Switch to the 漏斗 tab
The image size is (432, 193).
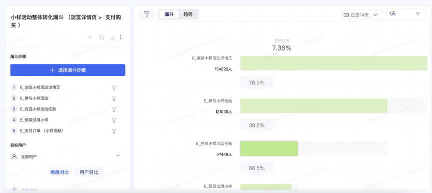[x=169, y=14]
